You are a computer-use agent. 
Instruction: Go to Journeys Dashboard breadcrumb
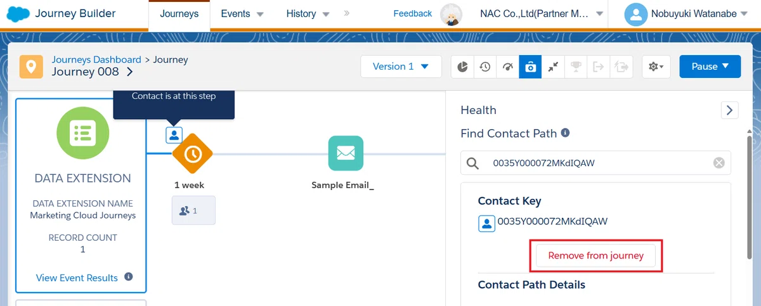[96, 60]
